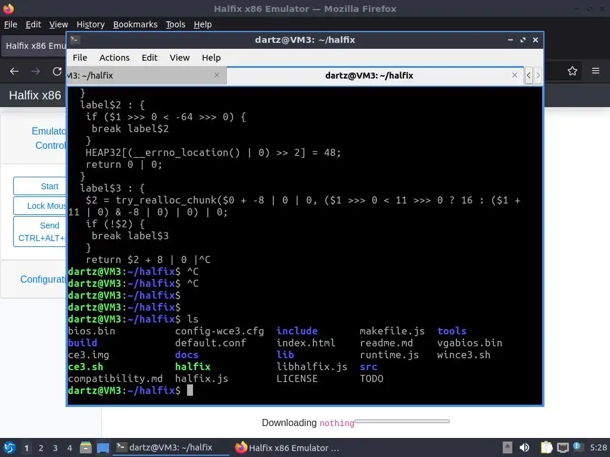The width and height of the screenshot is (610, 457).
Task: Click 'libhalfix.js' in ls output
Action: 312,367
